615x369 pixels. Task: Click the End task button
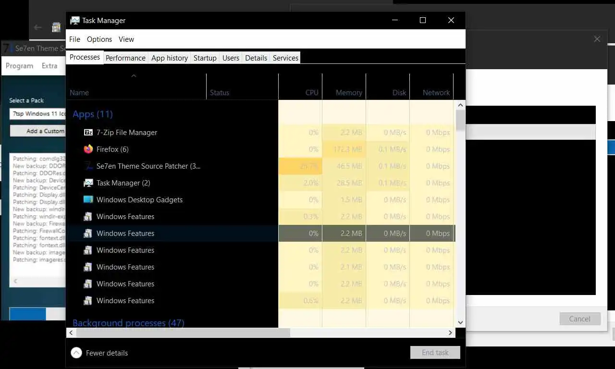click(x=435, y=353)
